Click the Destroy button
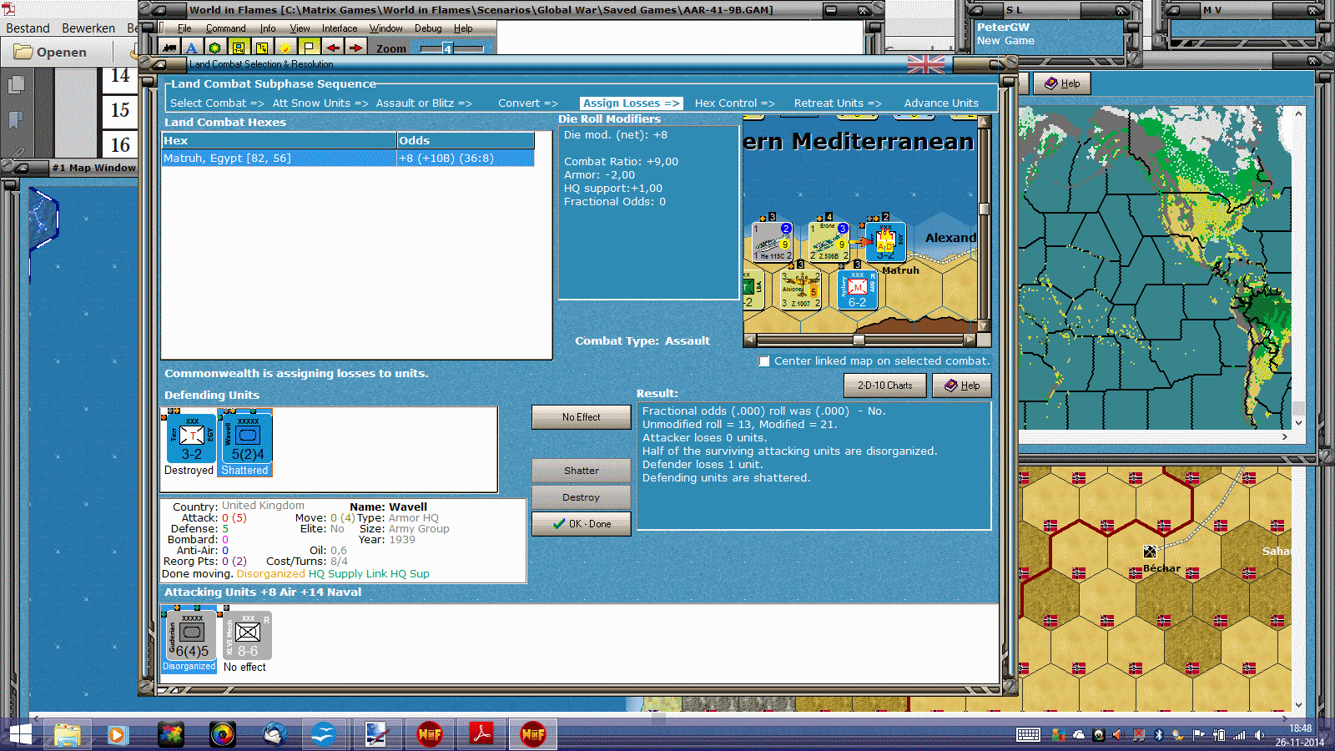The width and height of the screenshot is (1335, 751). coord(582,497)
